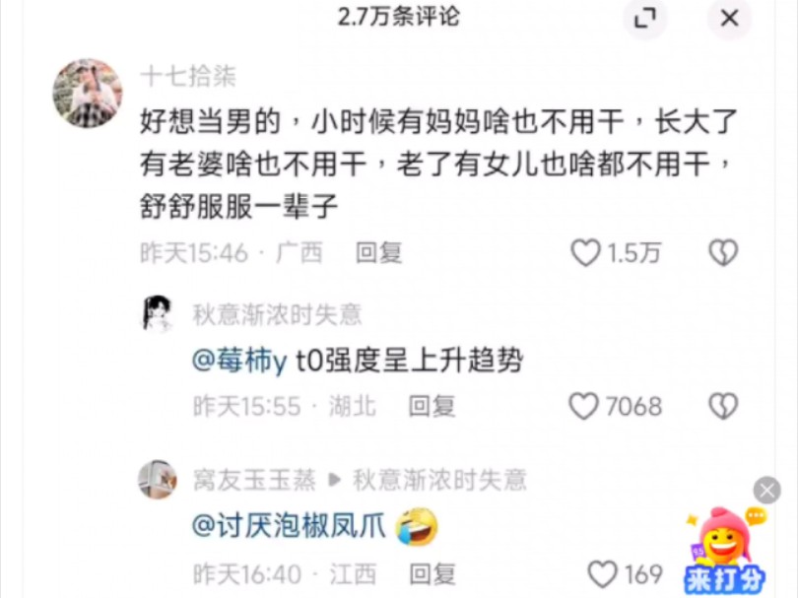Dislike 十七拾柒's comment with broken heart

pos(723,253)
